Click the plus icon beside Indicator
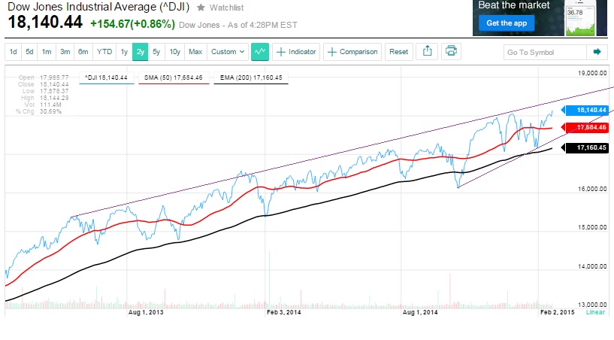Image resolution: width=614 pixels, height=340 pixels. tap(281, 52)
